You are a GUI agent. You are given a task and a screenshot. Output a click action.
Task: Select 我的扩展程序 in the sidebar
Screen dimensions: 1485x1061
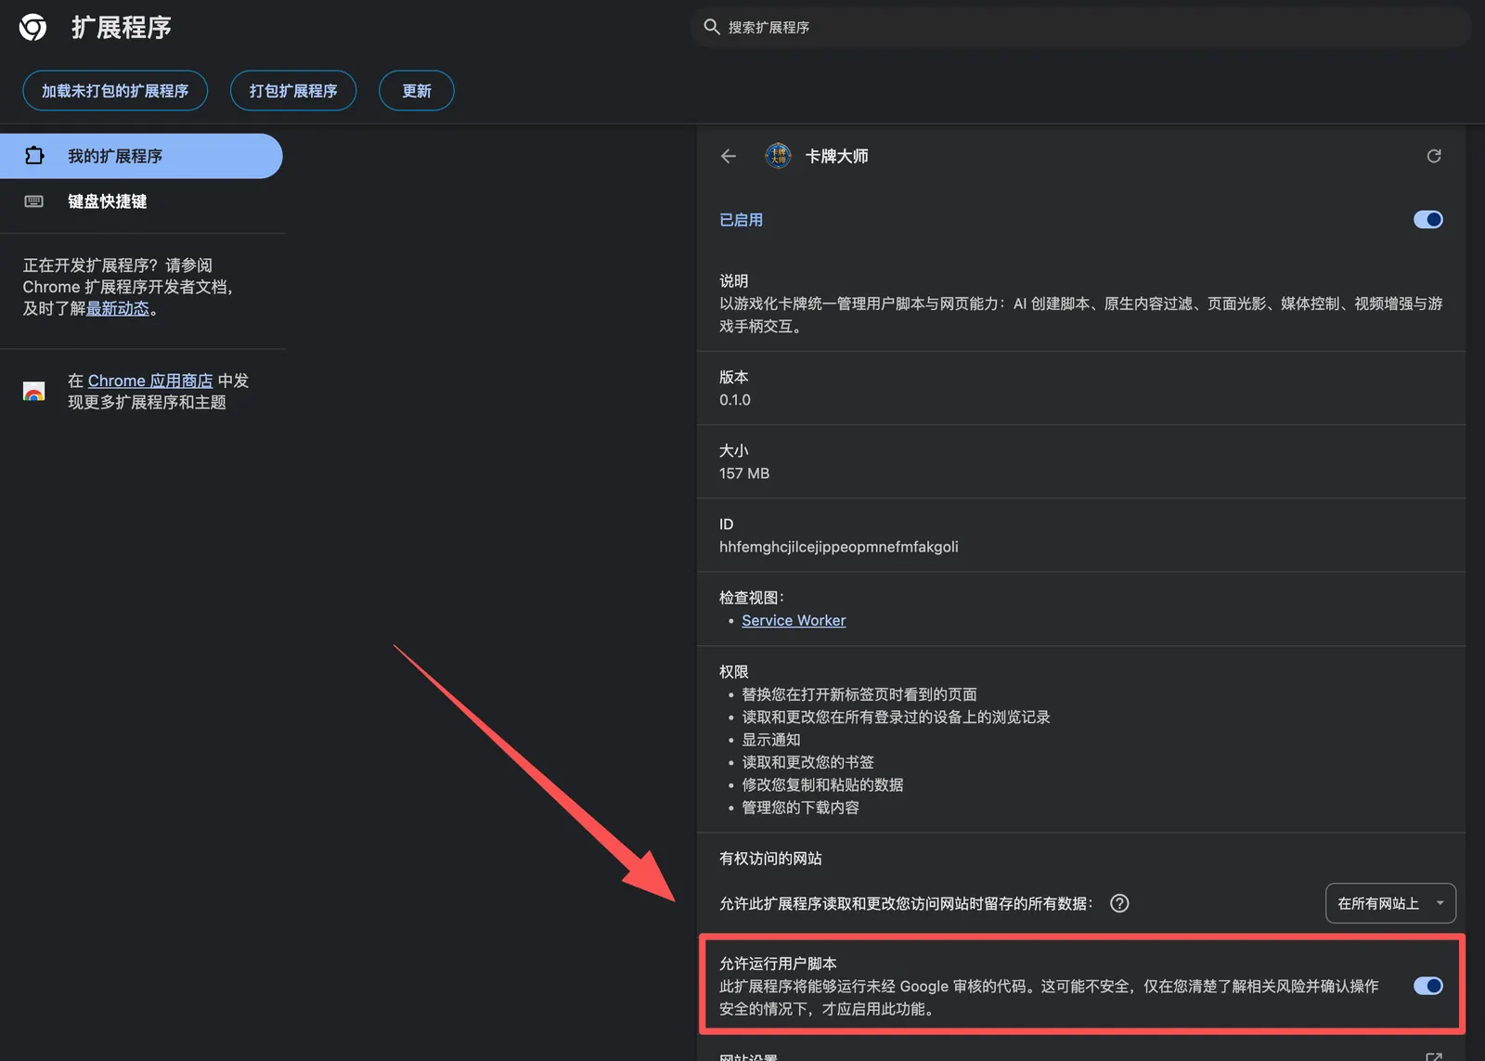click(x=141, y=156)
